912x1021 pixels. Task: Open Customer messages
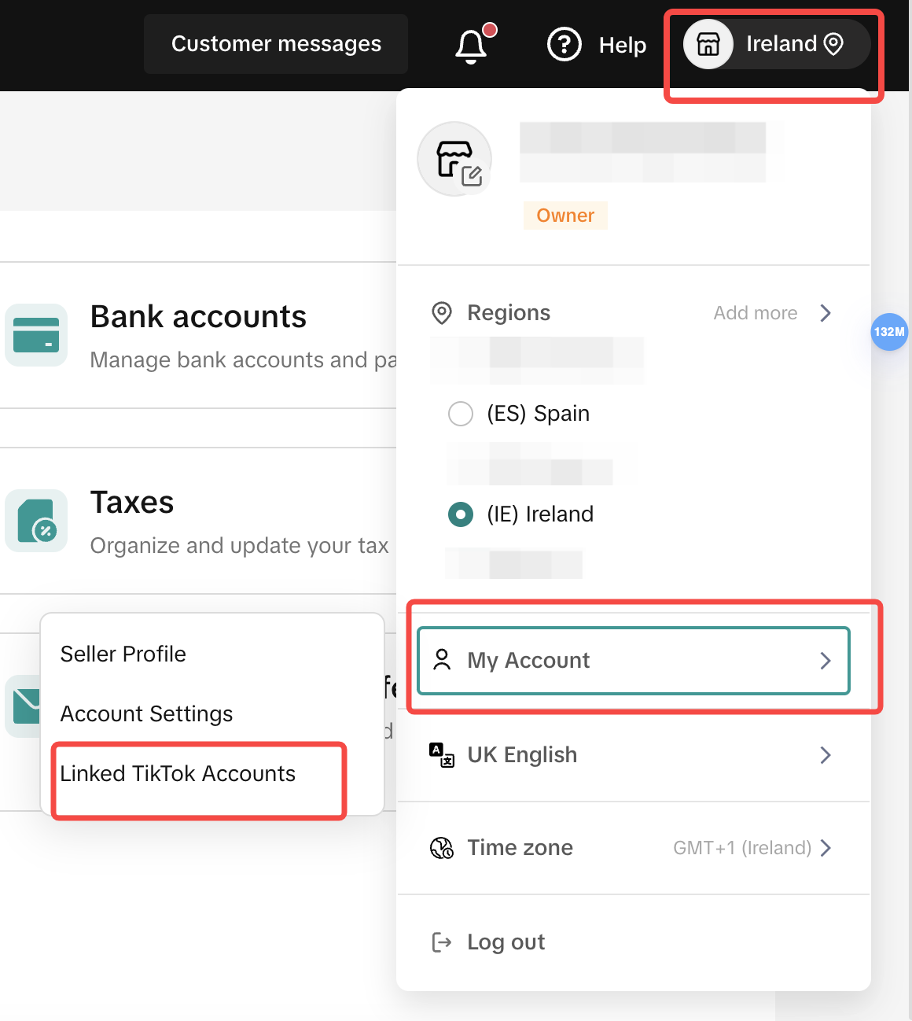pyautogui.click(x=276, y=44)
